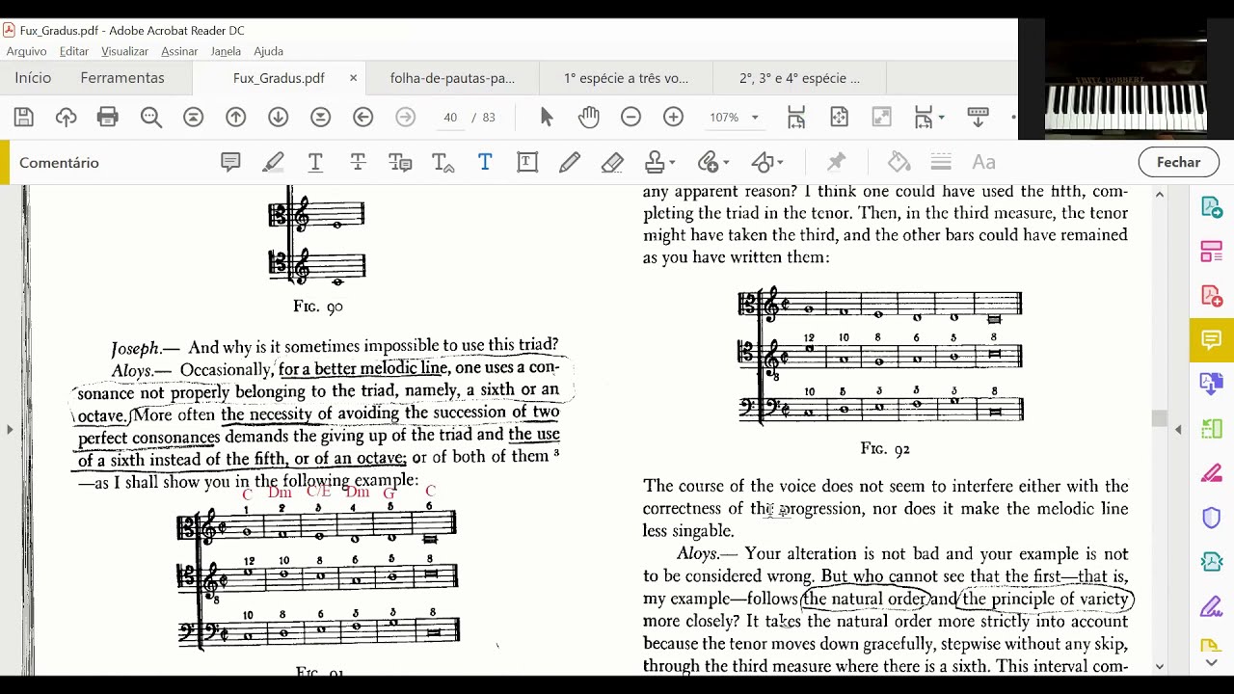
Task: Select the insert text caret tool
Action: coord(443,162)
